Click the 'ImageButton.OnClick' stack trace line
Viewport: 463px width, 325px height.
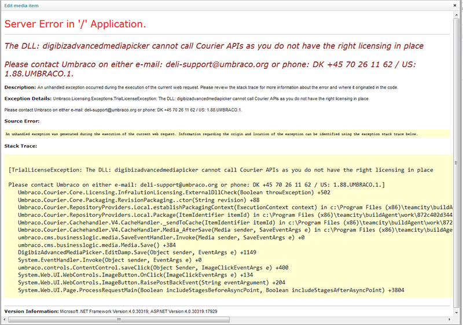(x=135, y=275)
